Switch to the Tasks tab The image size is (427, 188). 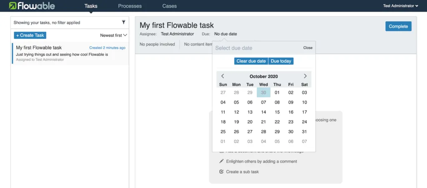91,6
